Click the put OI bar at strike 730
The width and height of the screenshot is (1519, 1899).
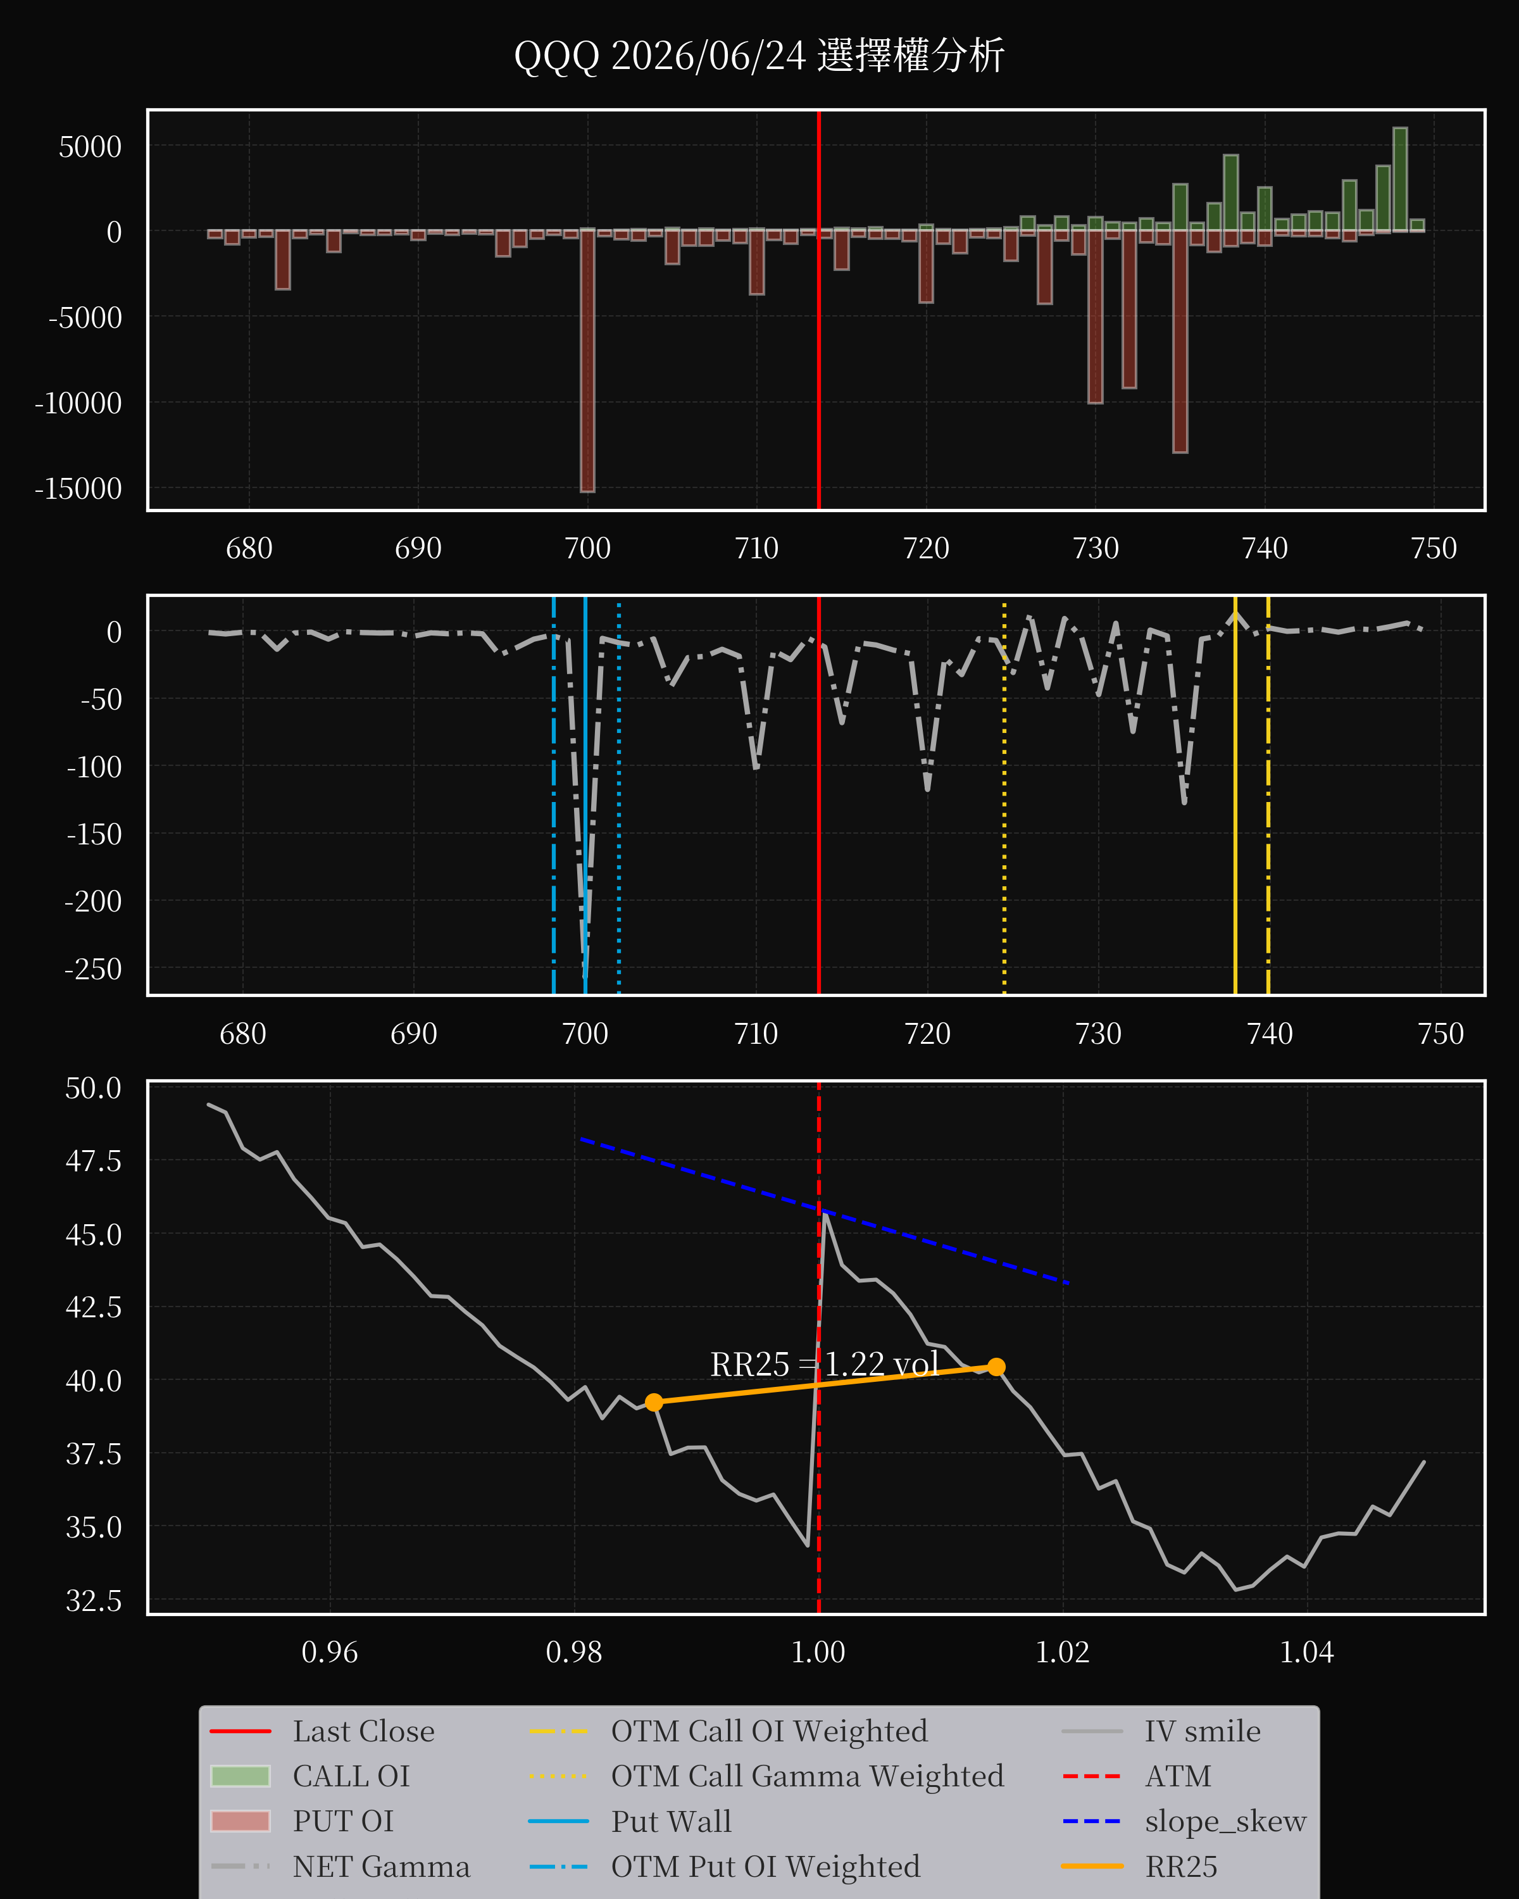point(1096,316)
